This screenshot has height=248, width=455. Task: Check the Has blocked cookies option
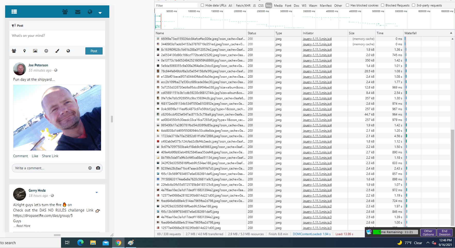pos(348,5)
